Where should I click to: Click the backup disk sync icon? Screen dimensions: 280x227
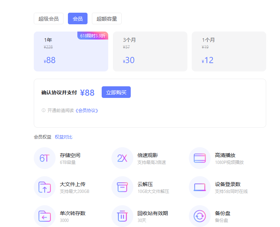pyautogui.click(x=200, y=216)
